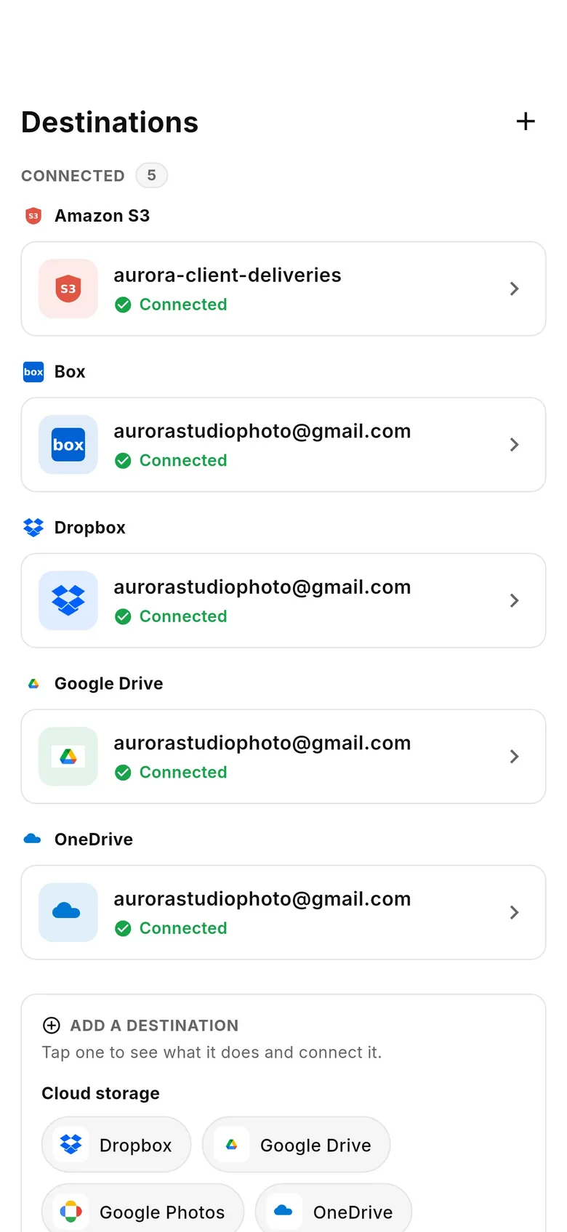The height and width of the screenshot is (1232, 567).
Task: Click the small Amazon S3 header icon
Action: pos(33,216)
